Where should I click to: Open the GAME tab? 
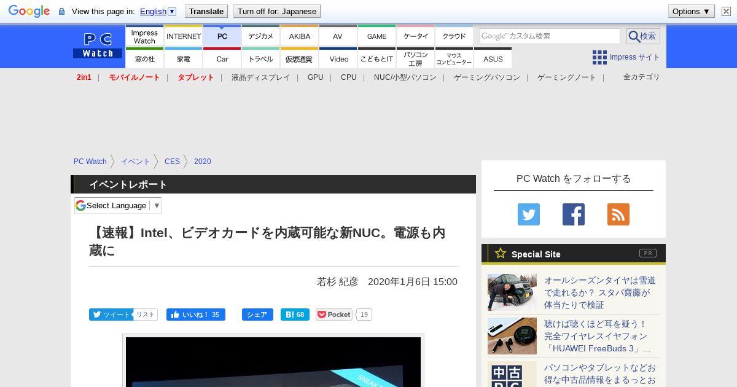(377, 36)
